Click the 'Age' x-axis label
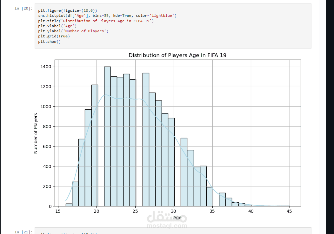Image resolution: width=334 pixels, height=234 pixels. 177,218
